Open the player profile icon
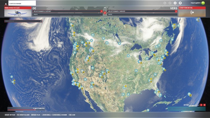210x118 pixels. (175, 3)
